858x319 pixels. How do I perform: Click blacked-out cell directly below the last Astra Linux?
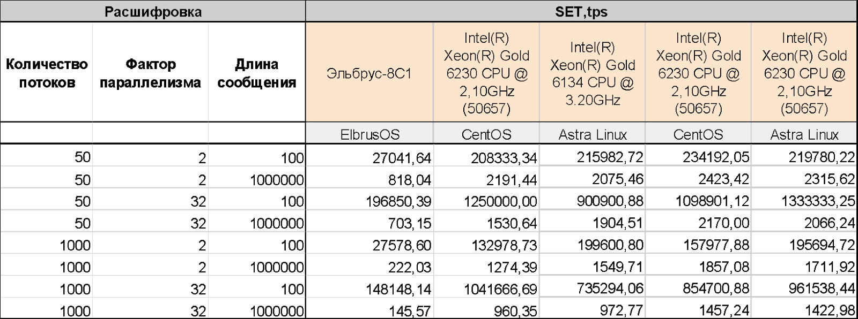point(804,155)
